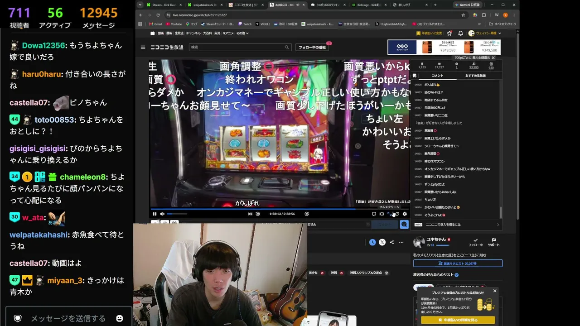Open the GEO iPhone advertisement banner

[444, 47]
